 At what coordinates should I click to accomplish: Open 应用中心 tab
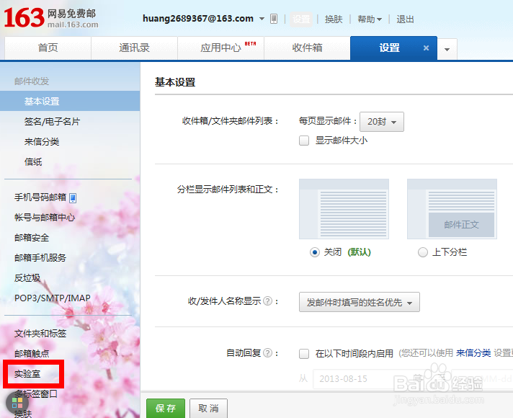click(220, 48)
